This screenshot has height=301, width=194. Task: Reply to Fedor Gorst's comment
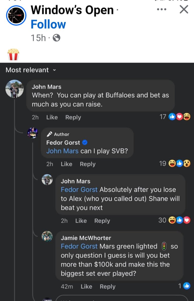pos(88,164)
